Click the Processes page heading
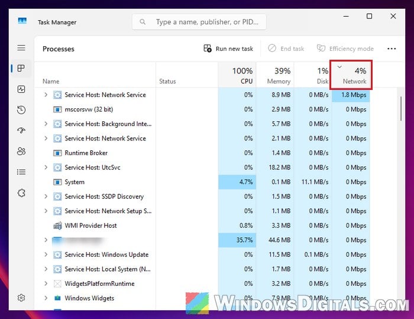 [59, 49]
